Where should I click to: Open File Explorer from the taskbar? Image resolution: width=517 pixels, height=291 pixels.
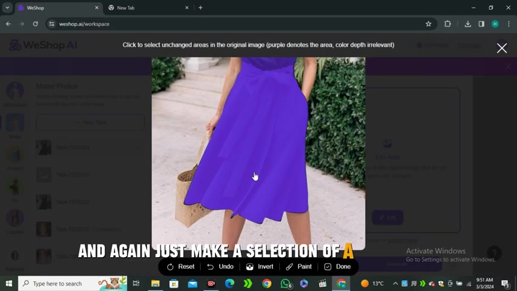156,283
